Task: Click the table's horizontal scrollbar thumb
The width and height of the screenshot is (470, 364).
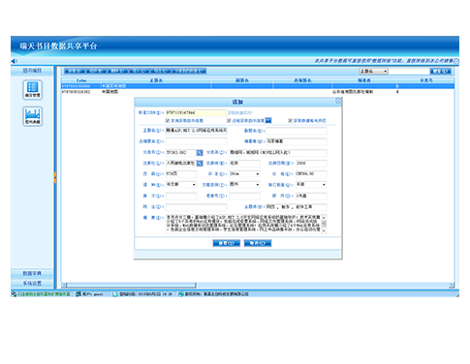Action: click(x=131, y=286)
